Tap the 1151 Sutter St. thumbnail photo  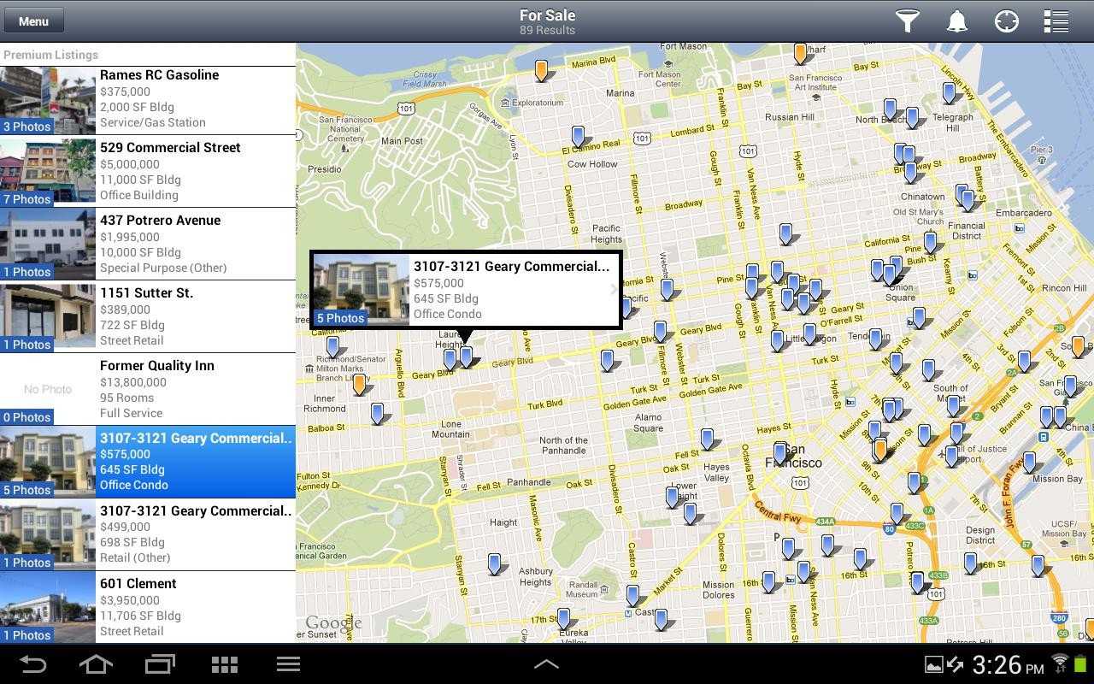[x=48, y=316]
